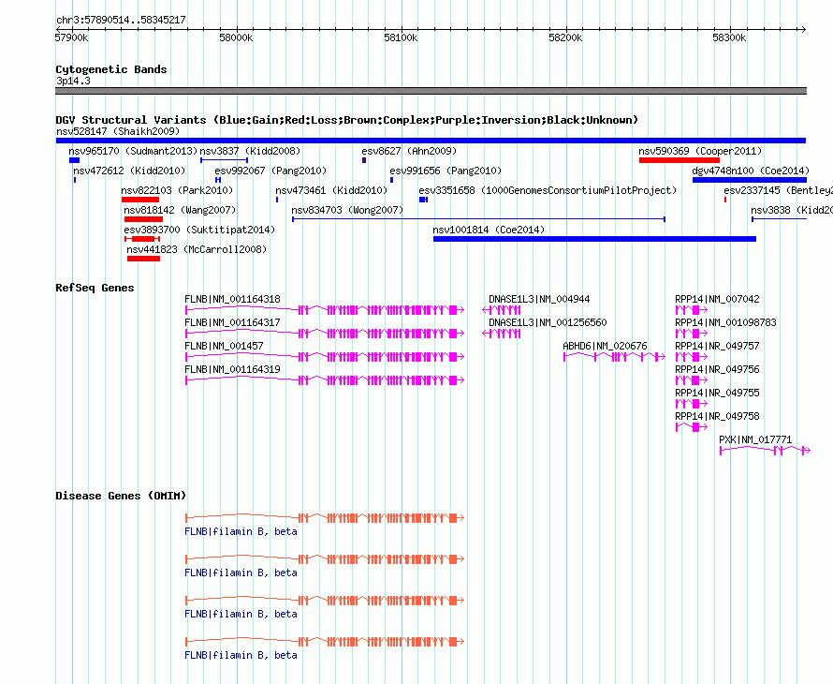Click the RPP14|NR_049756 transcript label
The image size is (833, 684).
pos(717,369)
